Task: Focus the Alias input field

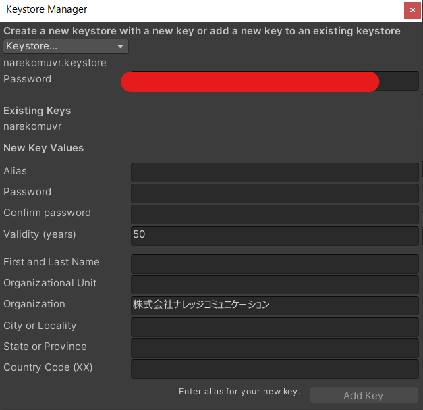Action: [275, 172]
